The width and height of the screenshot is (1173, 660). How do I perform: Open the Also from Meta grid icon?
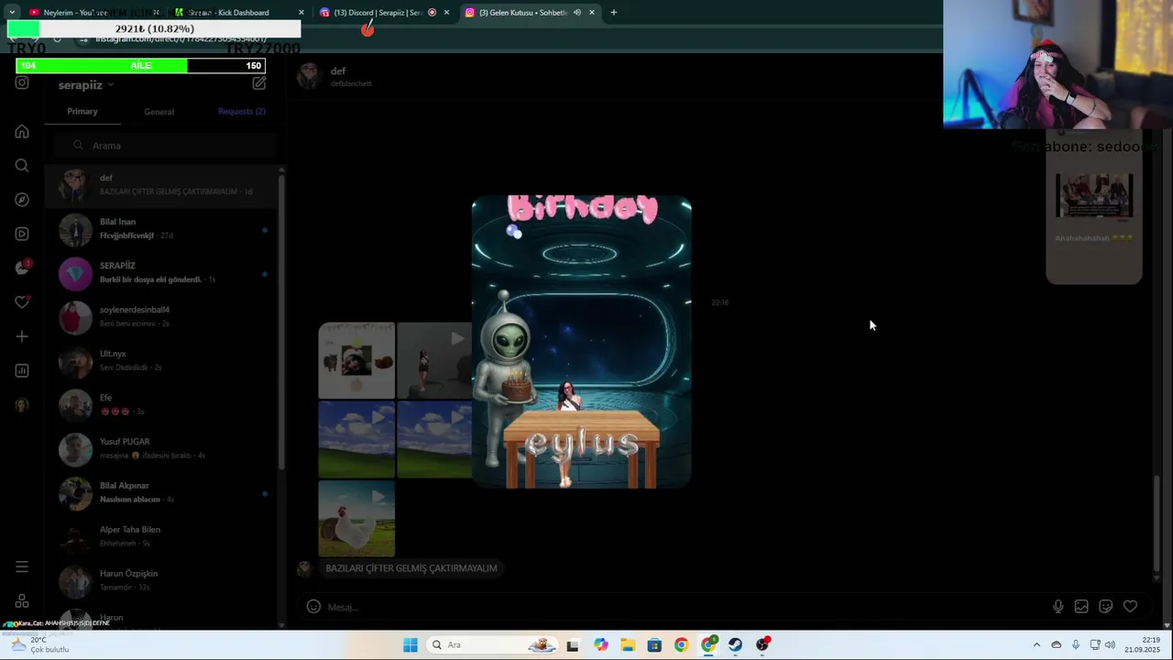pos(22,601)
